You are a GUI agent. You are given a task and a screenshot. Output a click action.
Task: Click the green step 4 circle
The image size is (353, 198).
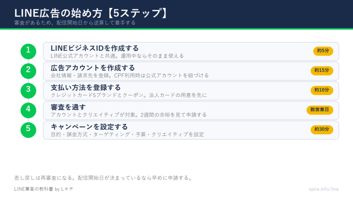28,110
